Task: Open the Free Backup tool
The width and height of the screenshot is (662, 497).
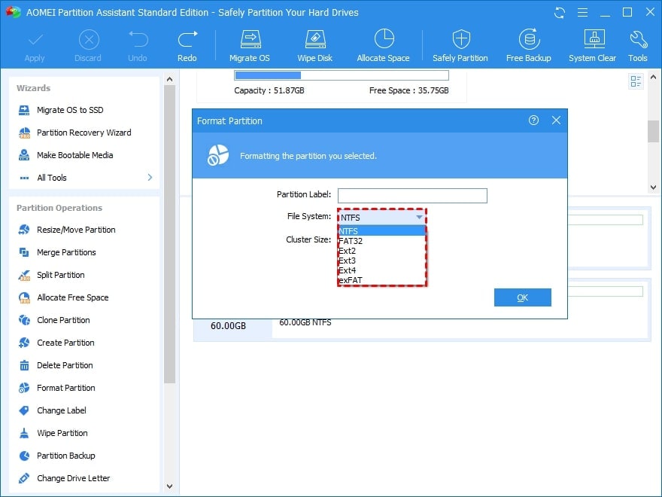Action: pos(529,46)
